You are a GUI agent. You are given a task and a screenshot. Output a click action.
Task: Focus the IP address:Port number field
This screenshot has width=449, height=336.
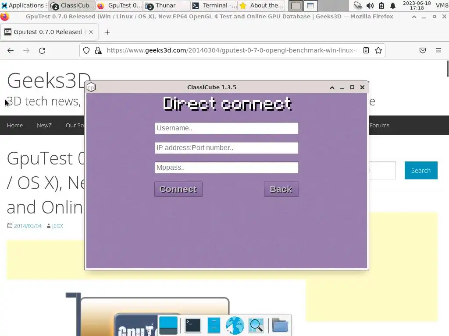pyautogui.click(x=227, y=148)
